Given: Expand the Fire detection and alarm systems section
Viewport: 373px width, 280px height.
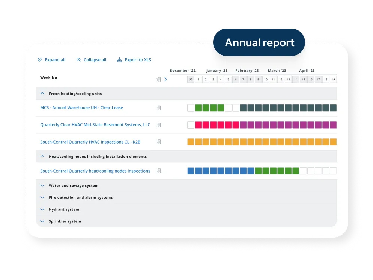Looking at the screenshot, I should (x=42, y=197).
